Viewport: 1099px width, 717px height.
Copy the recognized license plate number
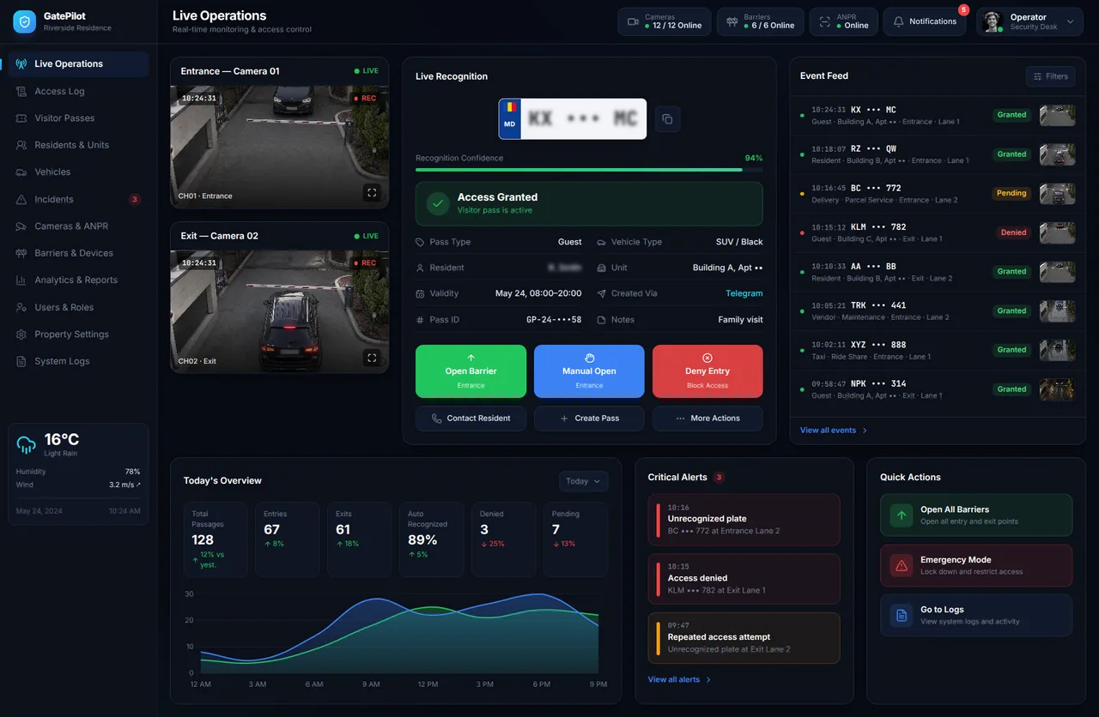(x=667, y=119)
